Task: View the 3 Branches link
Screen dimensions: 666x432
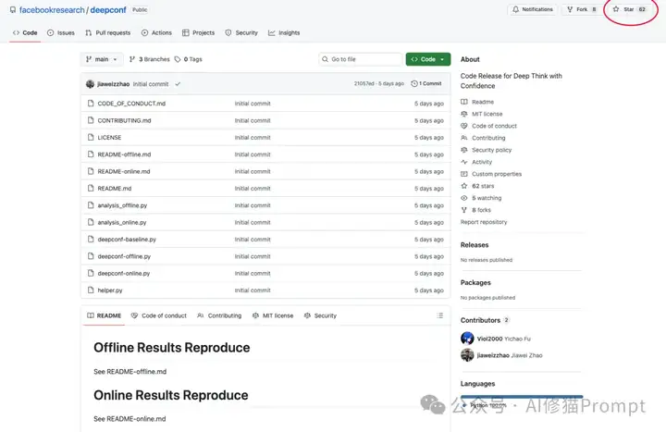Action: tap(149, 59)
